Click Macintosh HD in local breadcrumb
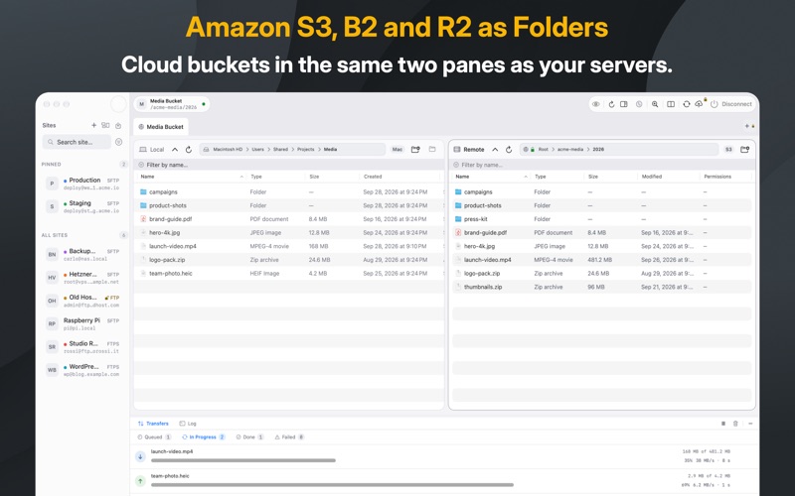 pos(228,150)
